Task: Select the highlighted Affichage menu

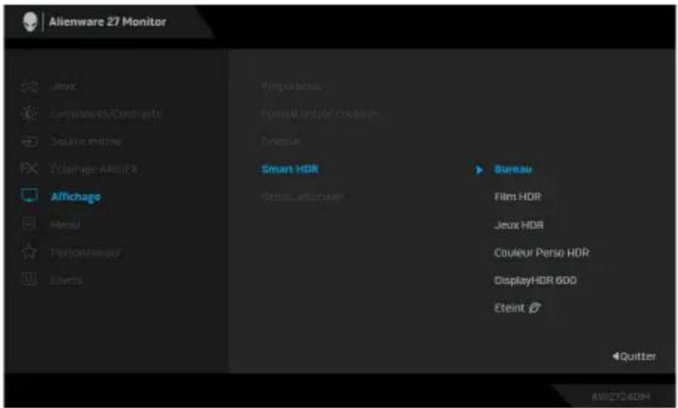Action: point(76,197)
